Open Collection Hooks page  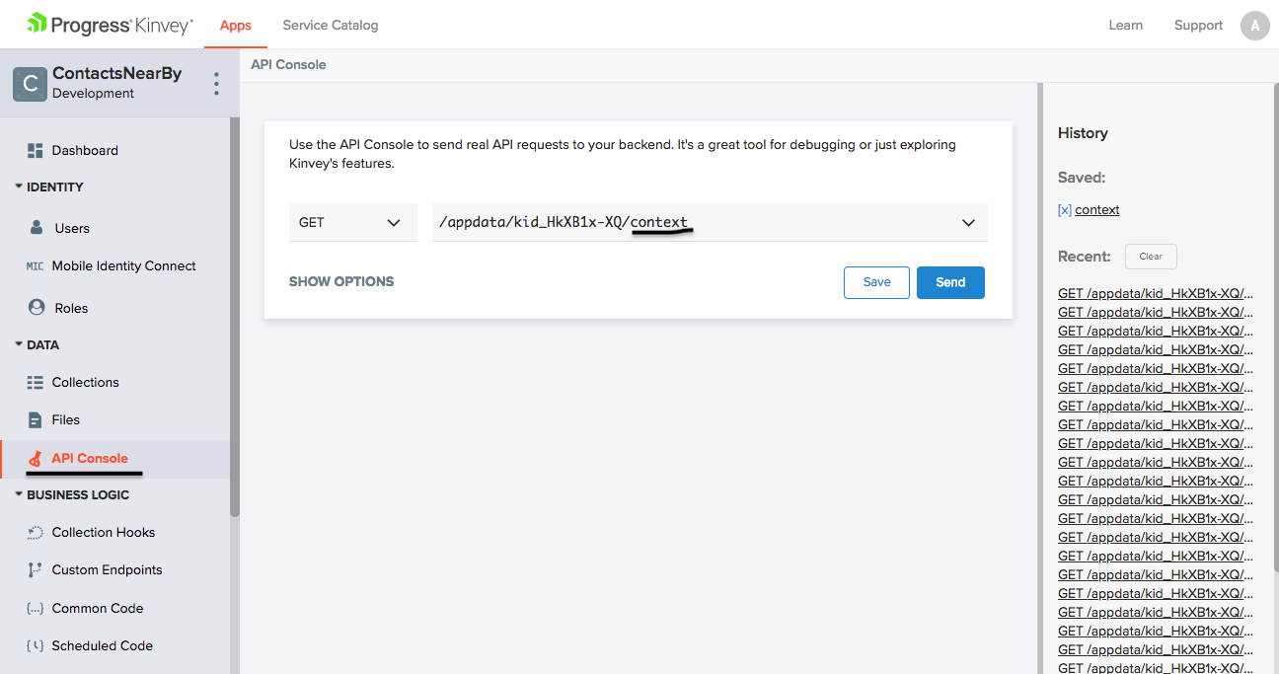[x=104, y=532]
